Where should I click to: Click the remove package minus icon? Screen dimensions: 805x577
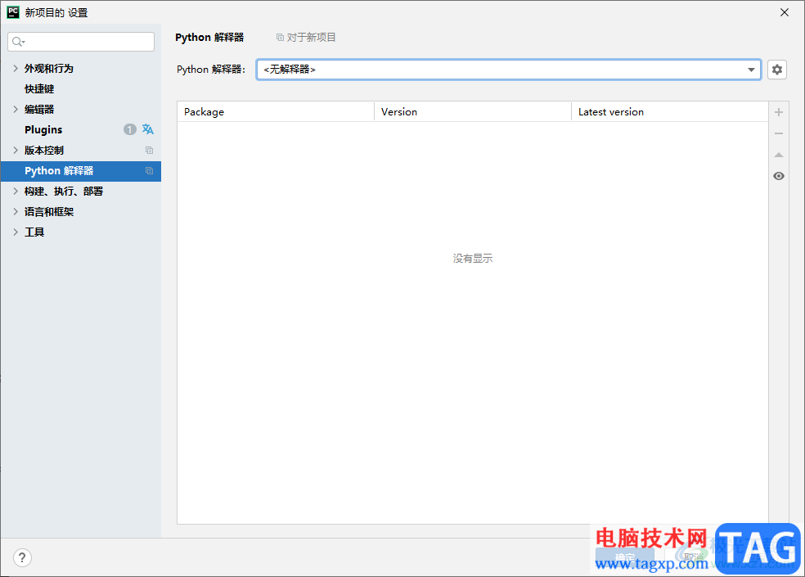coord(778,133)
